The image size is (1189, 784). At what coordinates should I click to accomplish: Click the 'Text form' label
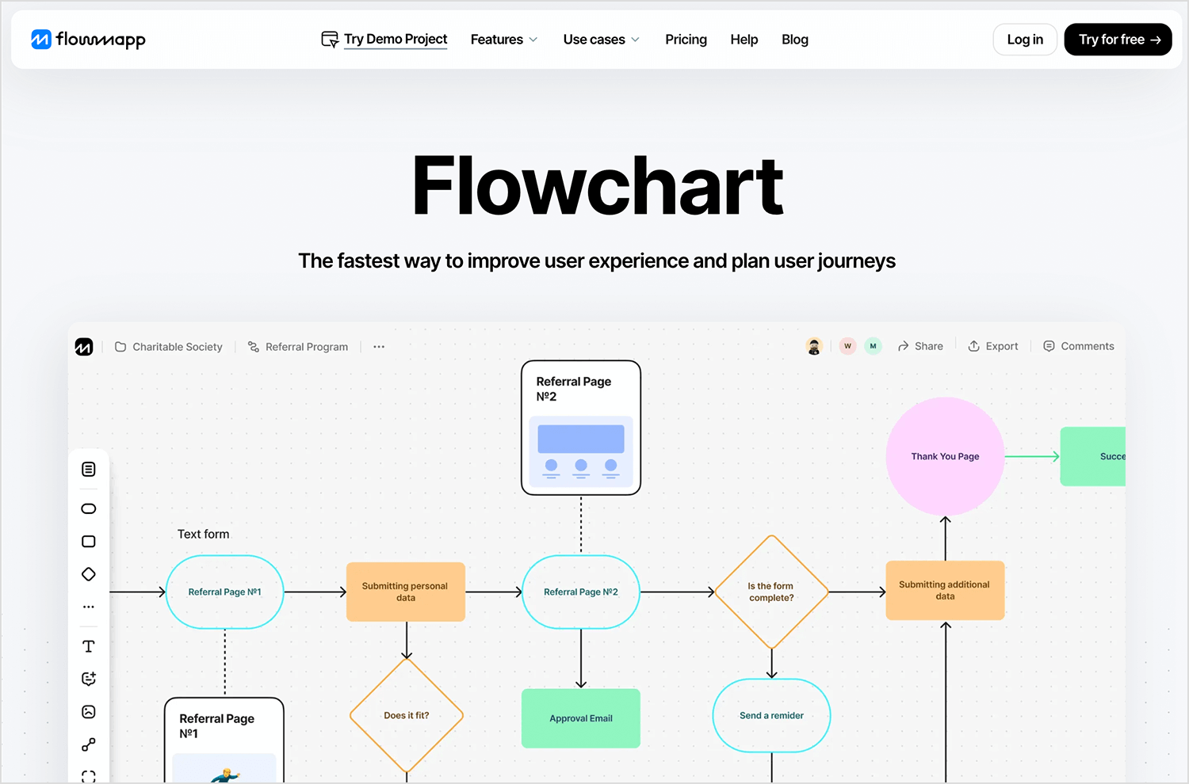(x=203, y=535)
